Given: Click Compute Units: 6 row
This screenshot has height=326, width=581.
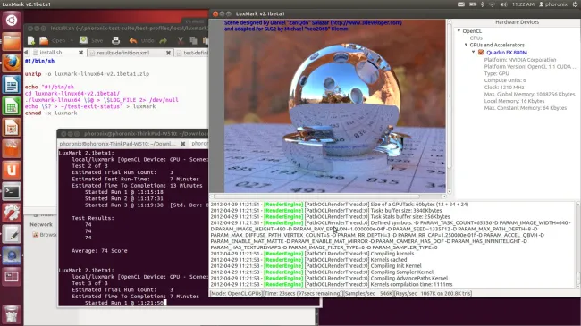Looking at the screenshot, I should pos(505,80).
